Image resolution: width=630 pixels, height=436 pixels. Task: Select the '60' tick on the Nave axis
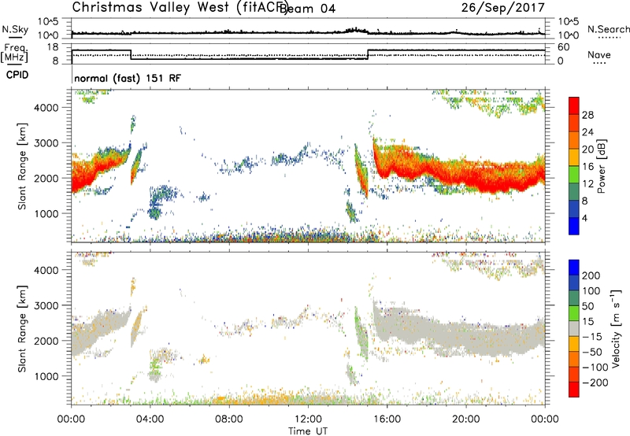coord(564,47)
